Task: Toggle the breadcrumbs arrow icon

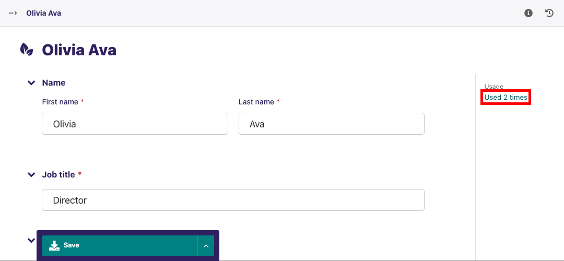Action: [x=13, y=13]
